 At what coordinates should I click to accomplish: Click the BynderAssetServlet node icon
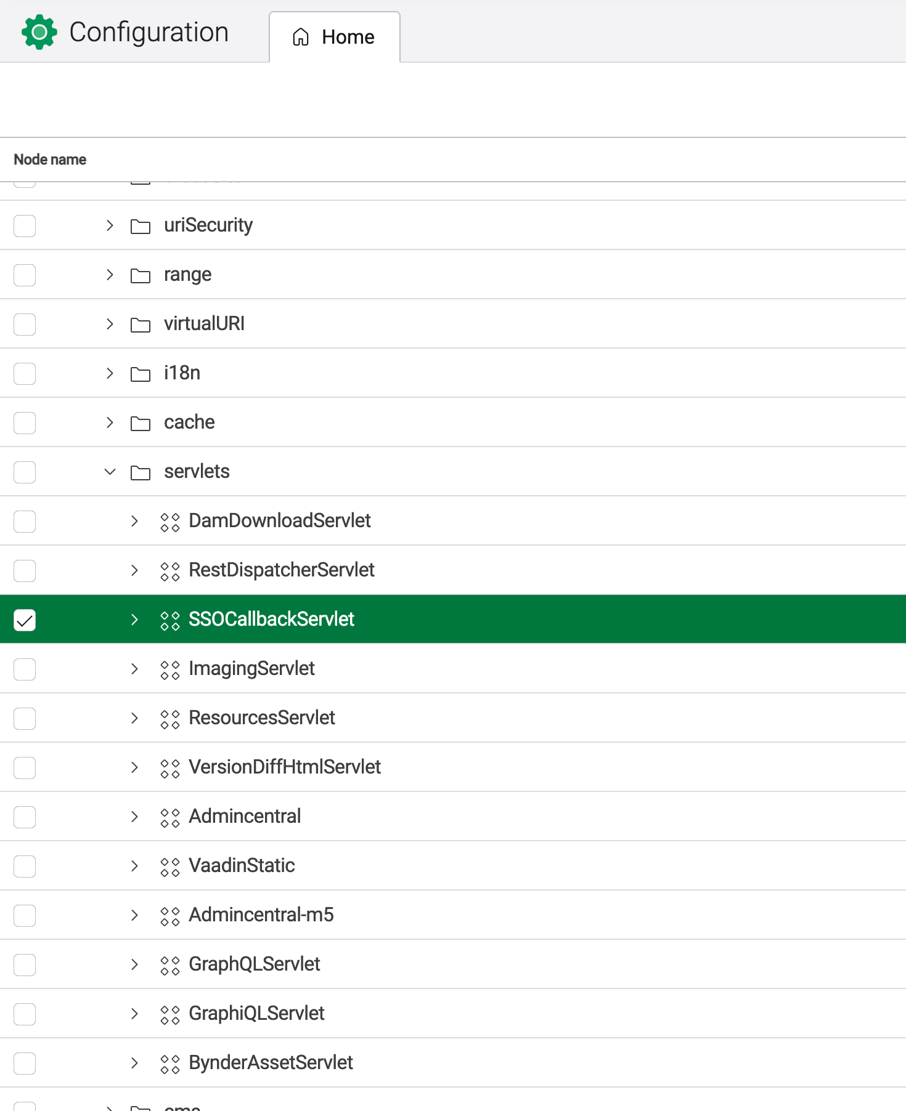click(170, 1064)
